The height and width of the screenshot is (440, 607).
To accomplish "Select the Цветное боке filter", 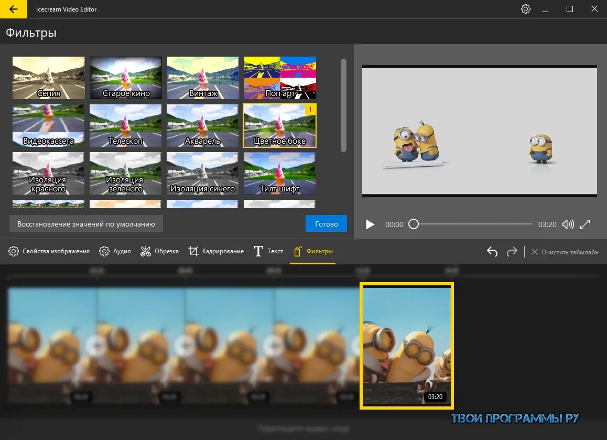I will click(280, 125).
